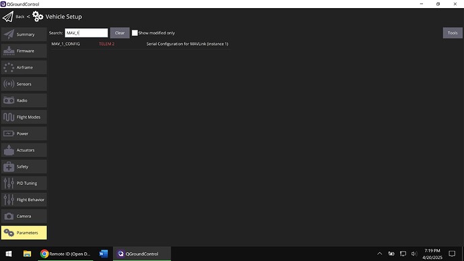This screenshot has height=261, width=464.
Task: Go Back to the fly view
Action: 20,17
